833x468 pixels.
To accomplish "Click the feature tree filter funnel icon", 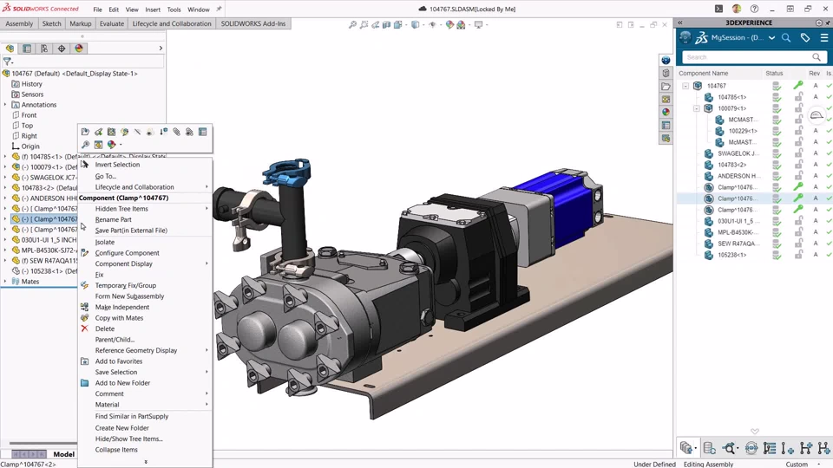I will pyautogui.click(x=7, y=62).
